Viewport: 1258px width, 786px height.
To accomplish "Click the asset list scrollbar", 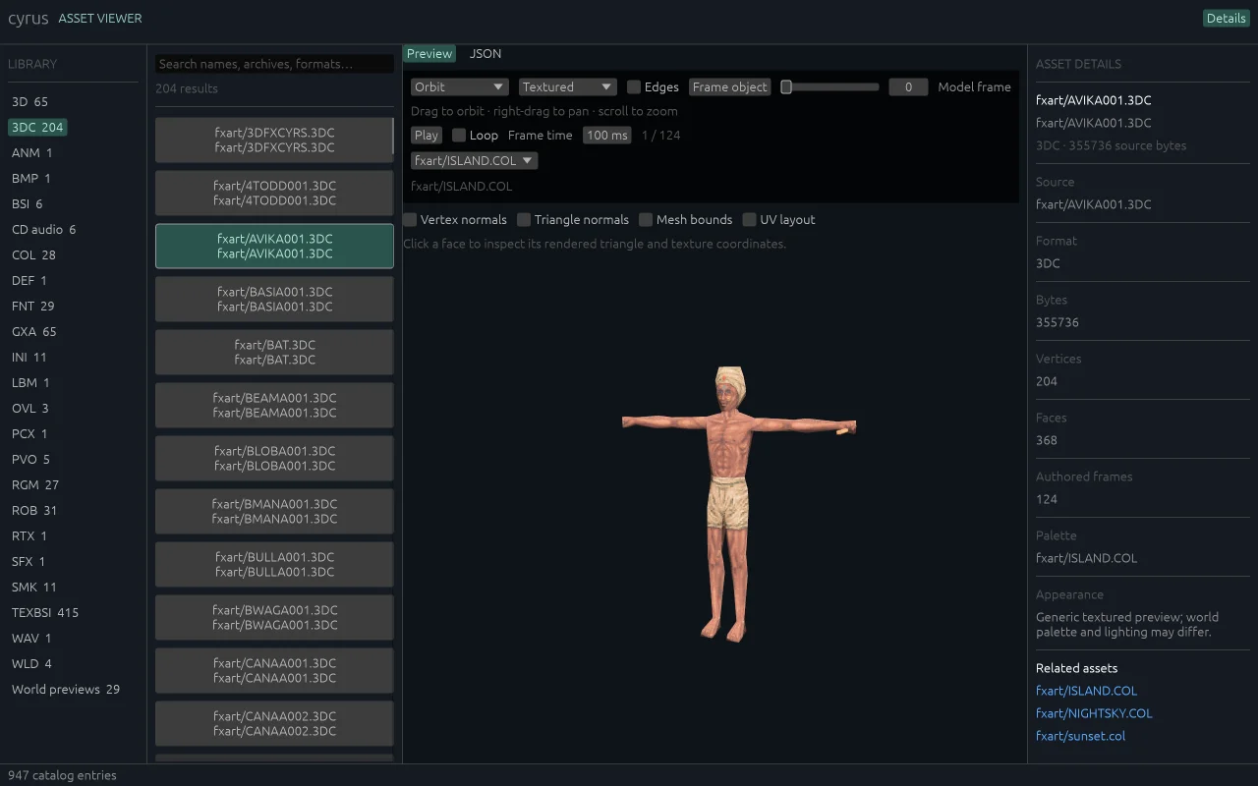I will [x=393, y=137].
